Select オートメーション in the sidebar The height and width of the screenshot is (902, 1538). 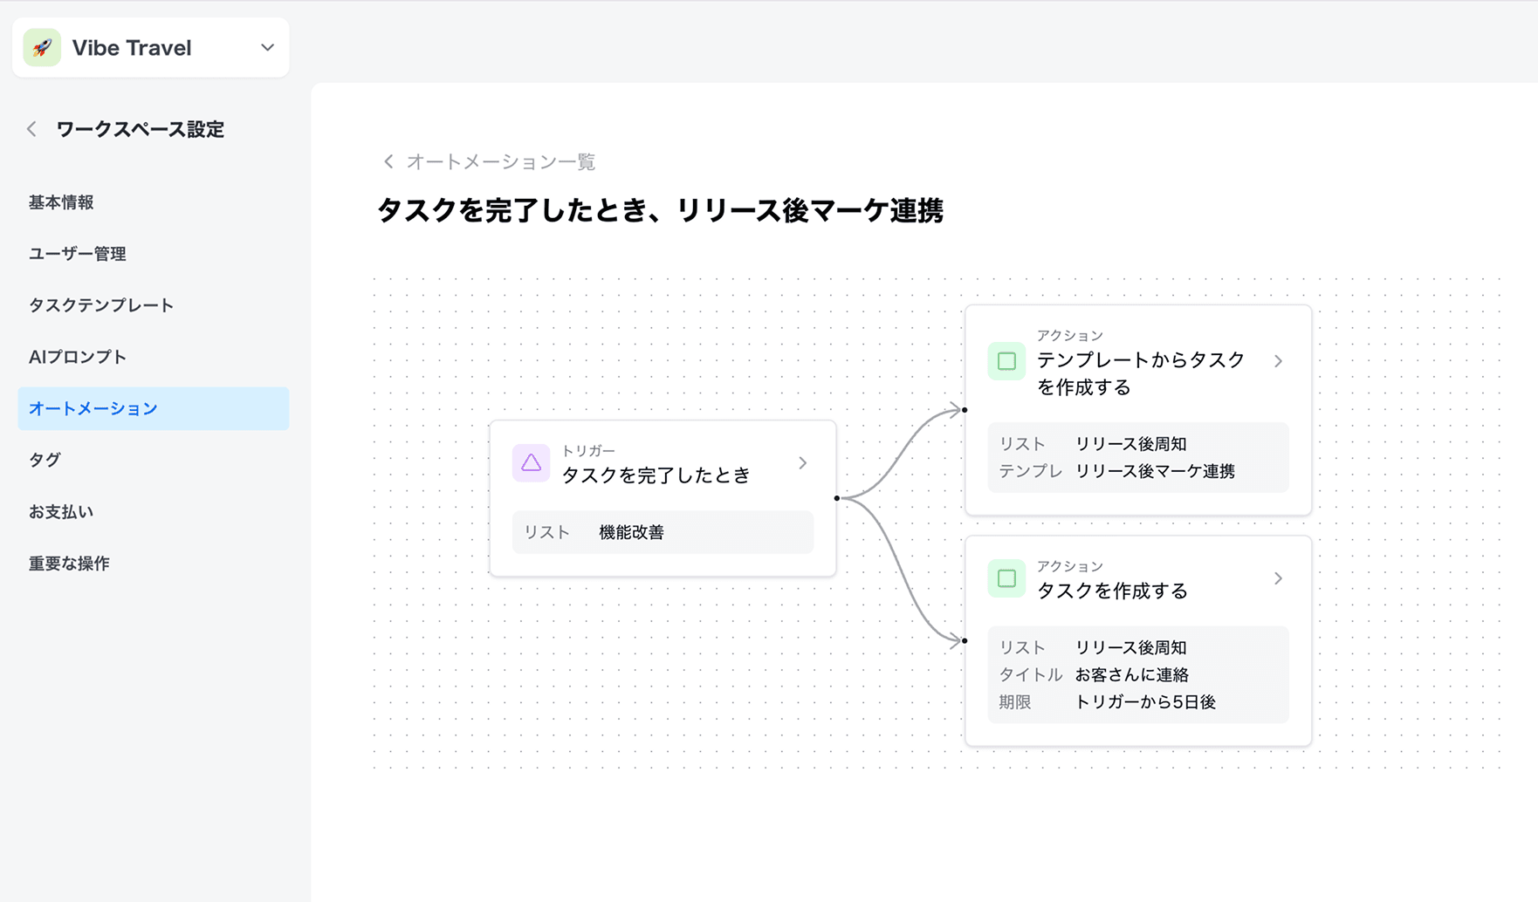93,407
